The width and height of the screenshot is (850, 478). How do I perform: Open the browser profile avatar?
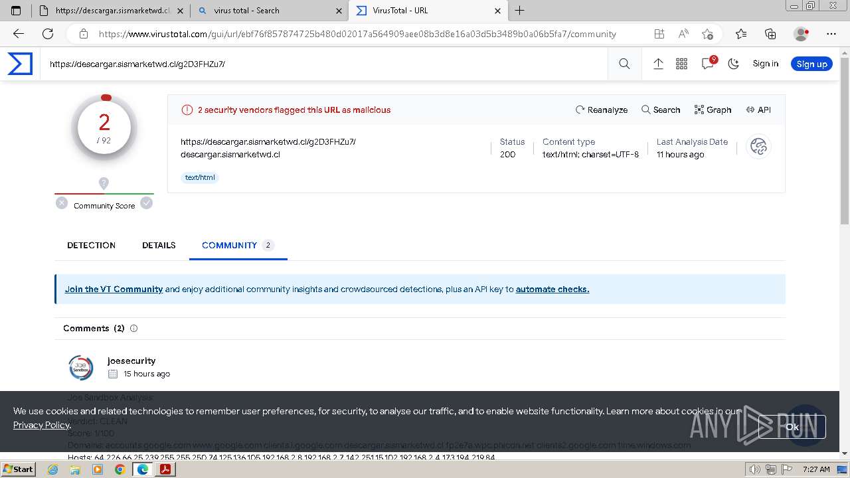(x=801, y=34)
